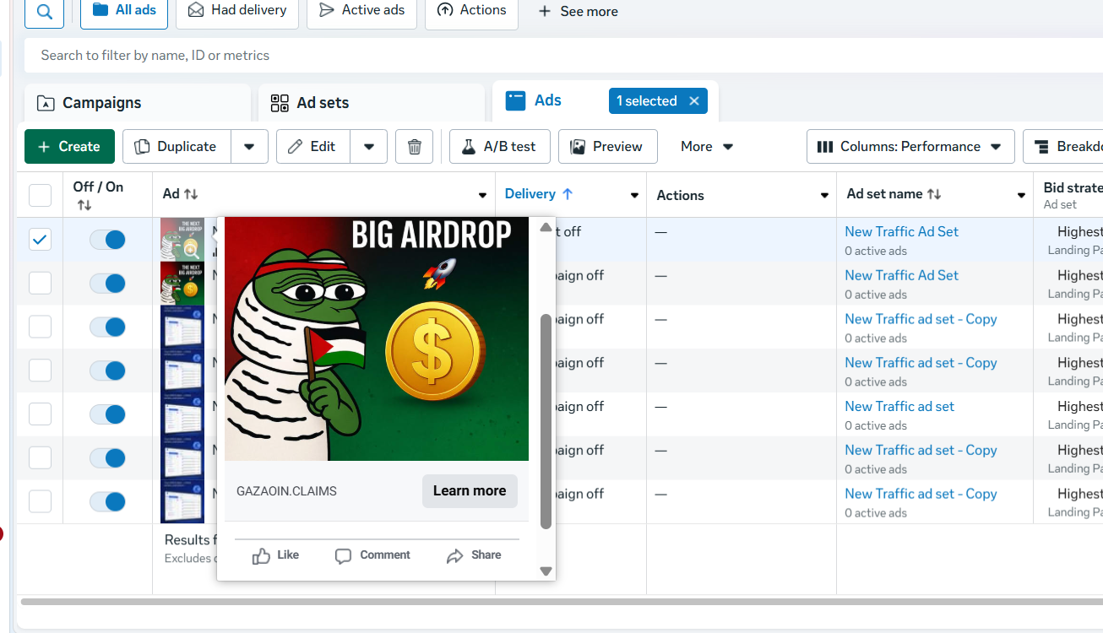Click the GAZAOIN.CLAIMS domain text

286,491
